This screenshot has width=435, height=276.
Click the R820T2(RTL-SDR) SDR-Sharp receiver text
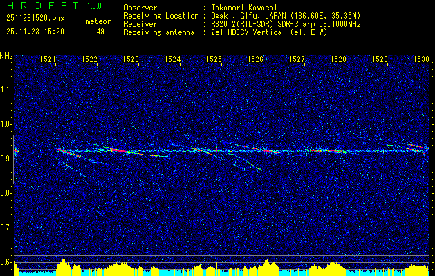click(286, 24)
